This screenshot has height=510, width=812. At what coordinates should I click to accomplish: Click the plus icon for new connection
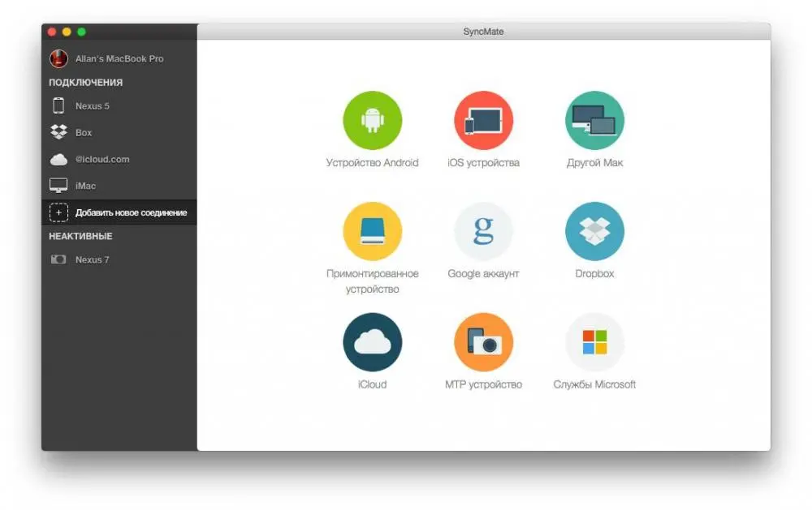click(58, 212)
